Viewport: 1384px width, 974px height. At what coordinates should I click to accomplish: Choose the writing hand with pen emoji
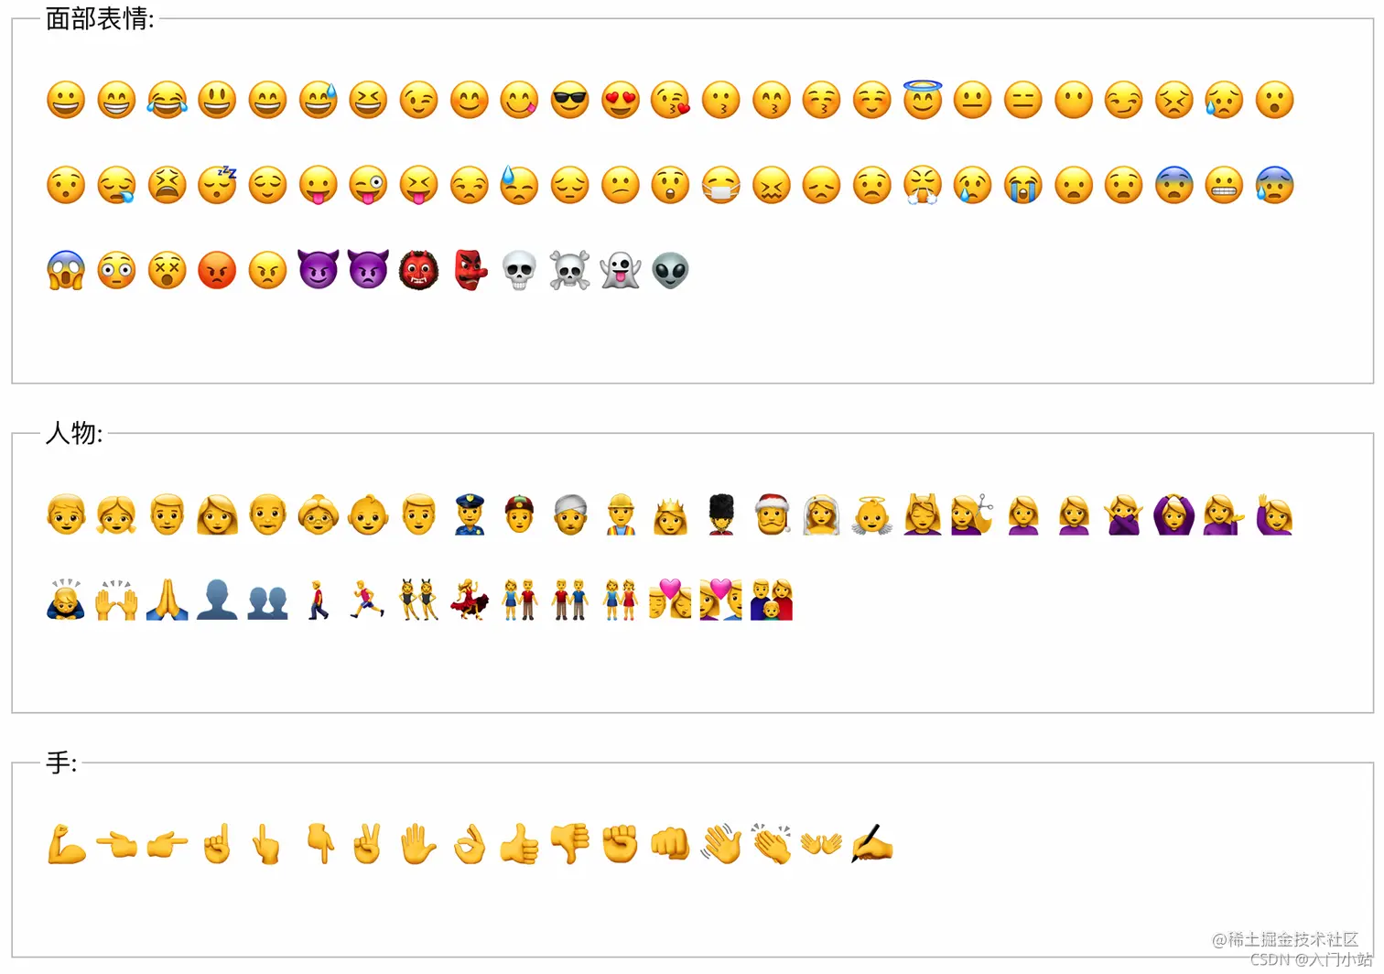(871, 844)
